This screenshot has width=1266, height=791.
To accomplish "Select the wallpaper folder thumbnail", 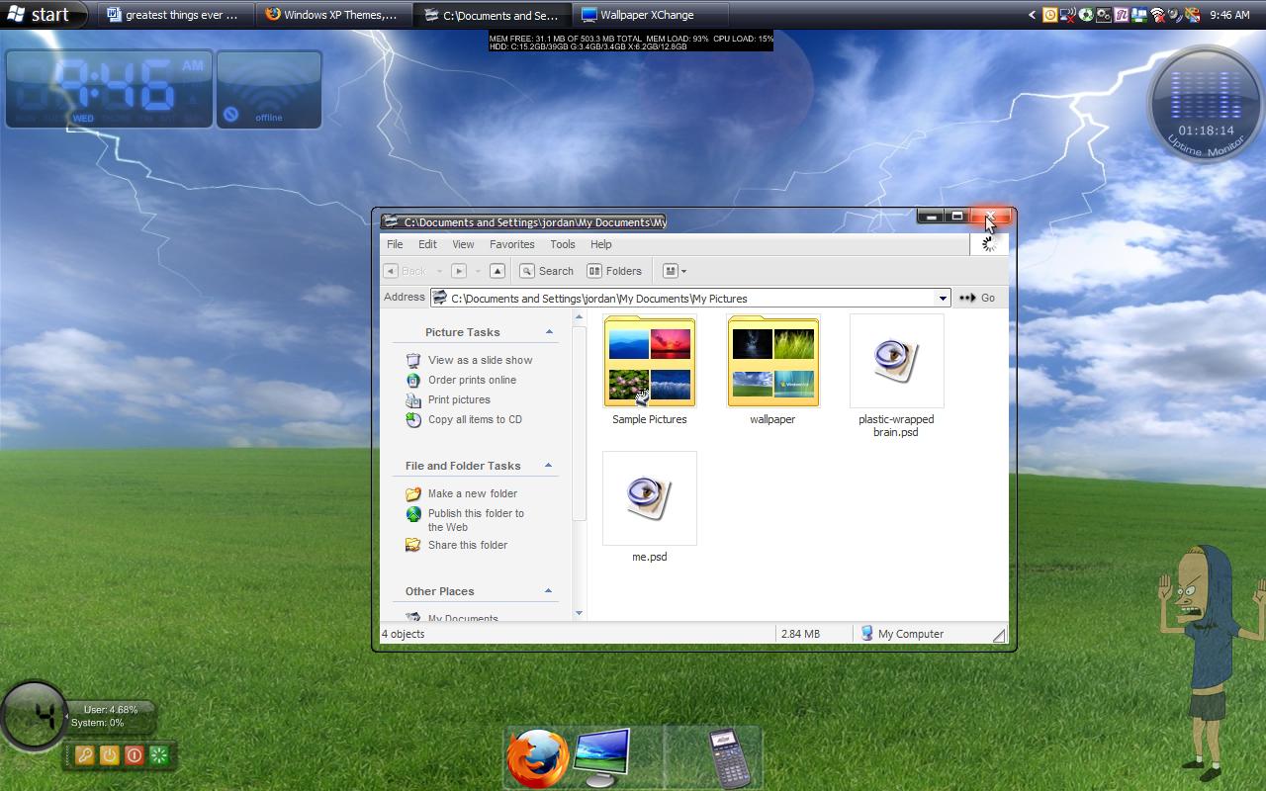I will point(772,363).
